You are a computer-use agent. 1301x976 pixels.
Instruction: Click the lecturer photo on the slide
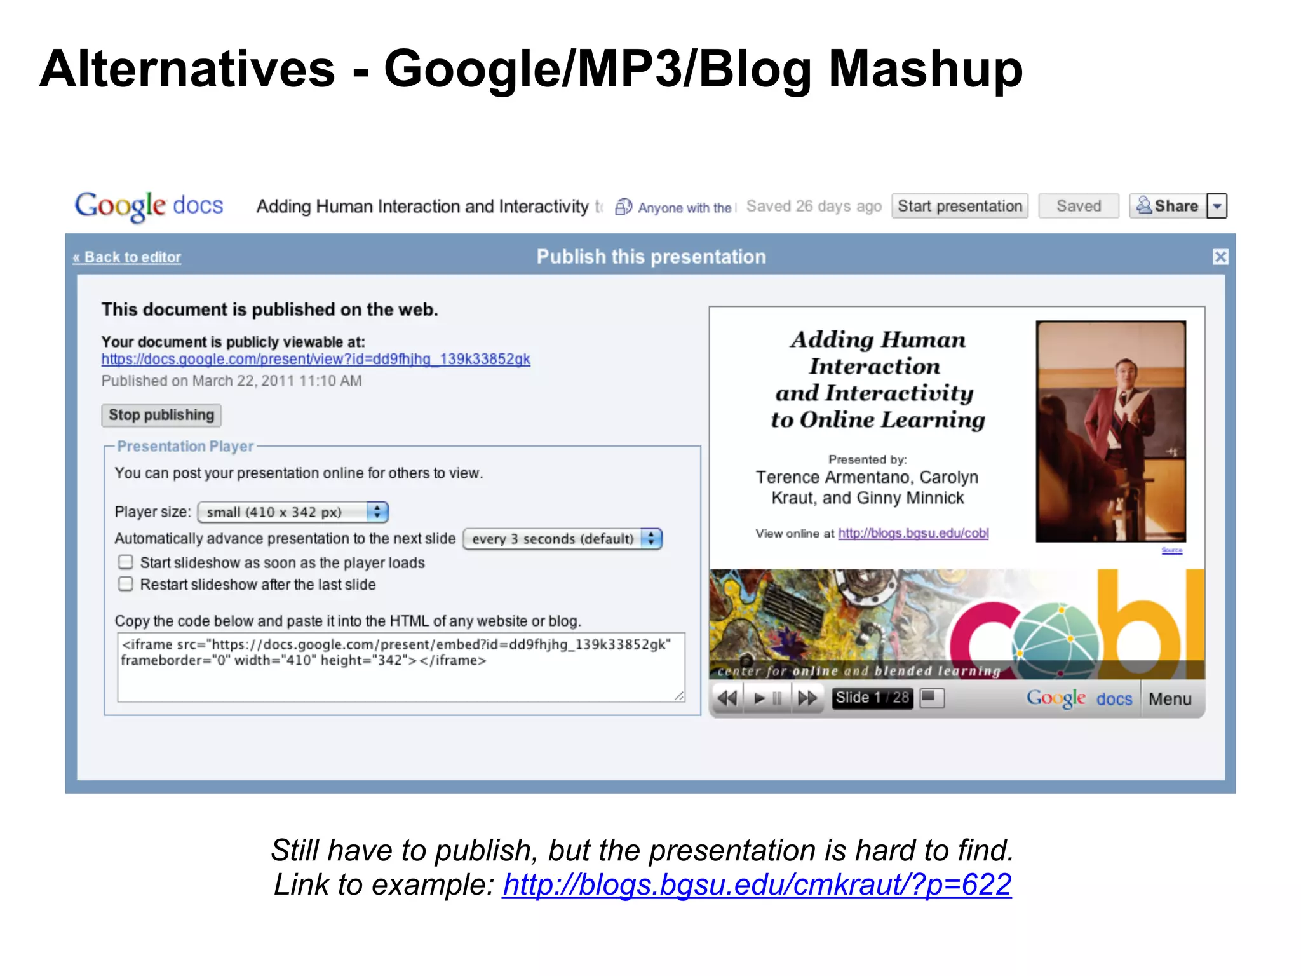tap(1111, 431)
